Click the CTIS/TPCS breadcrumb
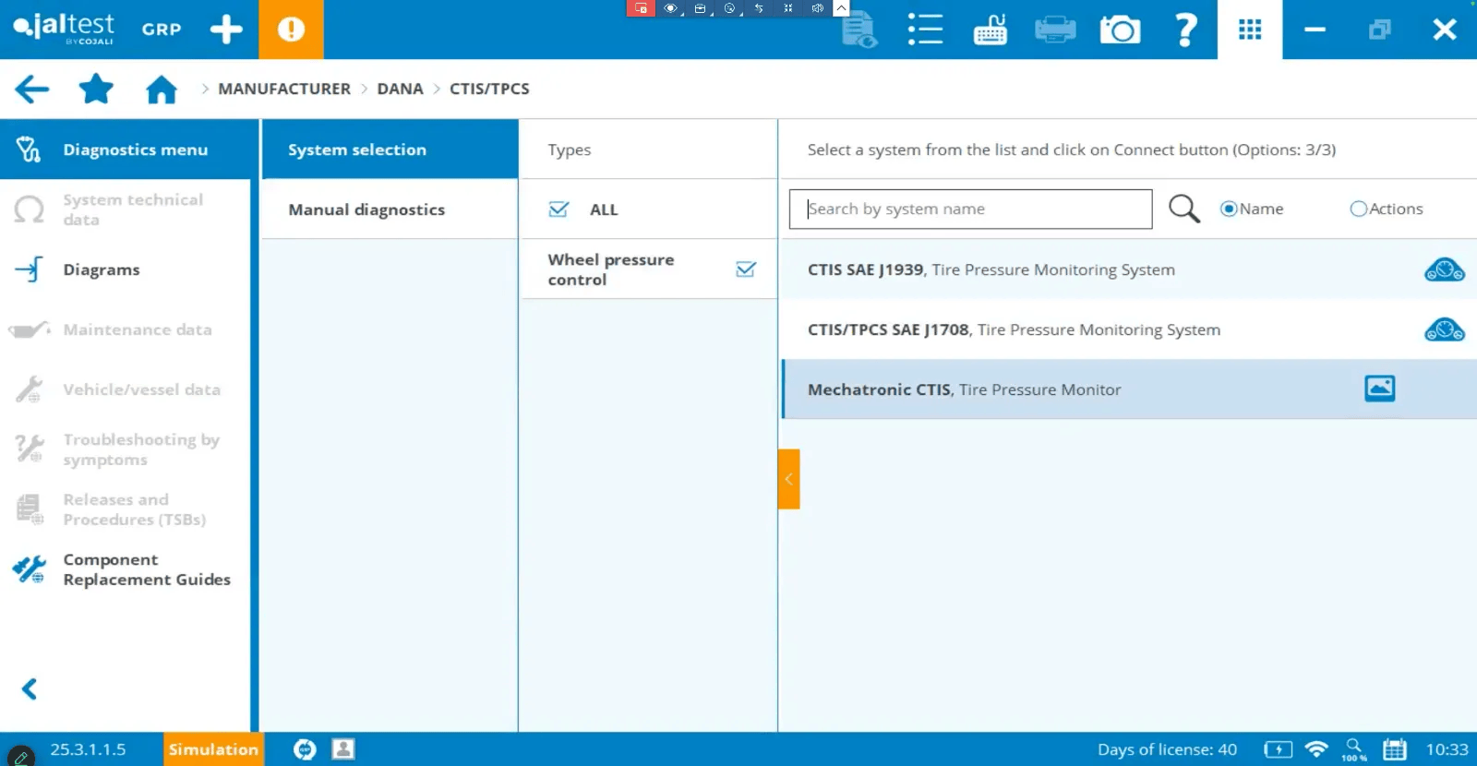 489,89
